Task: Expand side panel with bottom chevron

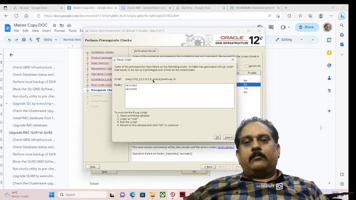Action: click(329, 183)
